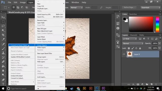The image size is (162, 91).
Task: Select the Dodge tool
Action: tap(3, 75)
